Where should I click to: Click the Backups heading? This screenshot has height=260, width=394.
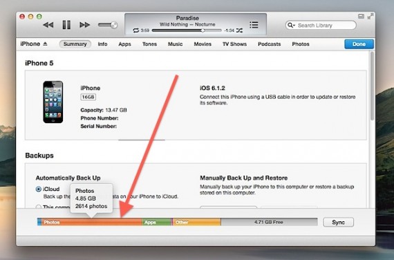coord(39,156)
